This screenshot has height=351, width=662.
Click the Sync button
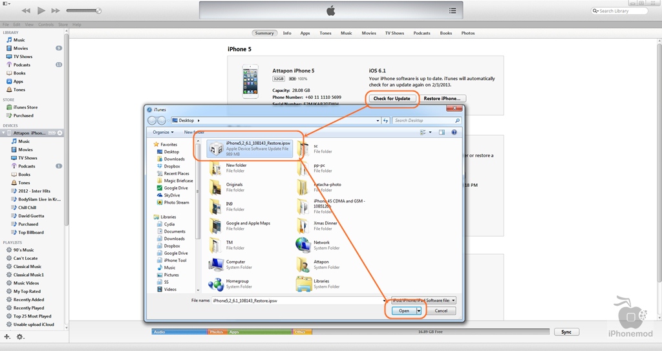coord(566,332)
